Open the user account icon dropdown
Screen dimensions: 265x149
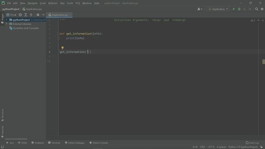[200, 9]
